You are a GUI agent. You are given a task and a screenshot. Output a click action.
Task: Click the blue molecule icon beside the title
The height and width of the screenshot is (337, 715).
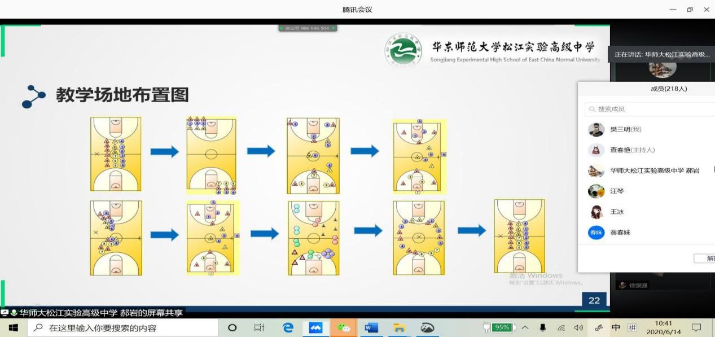(34, 97)
